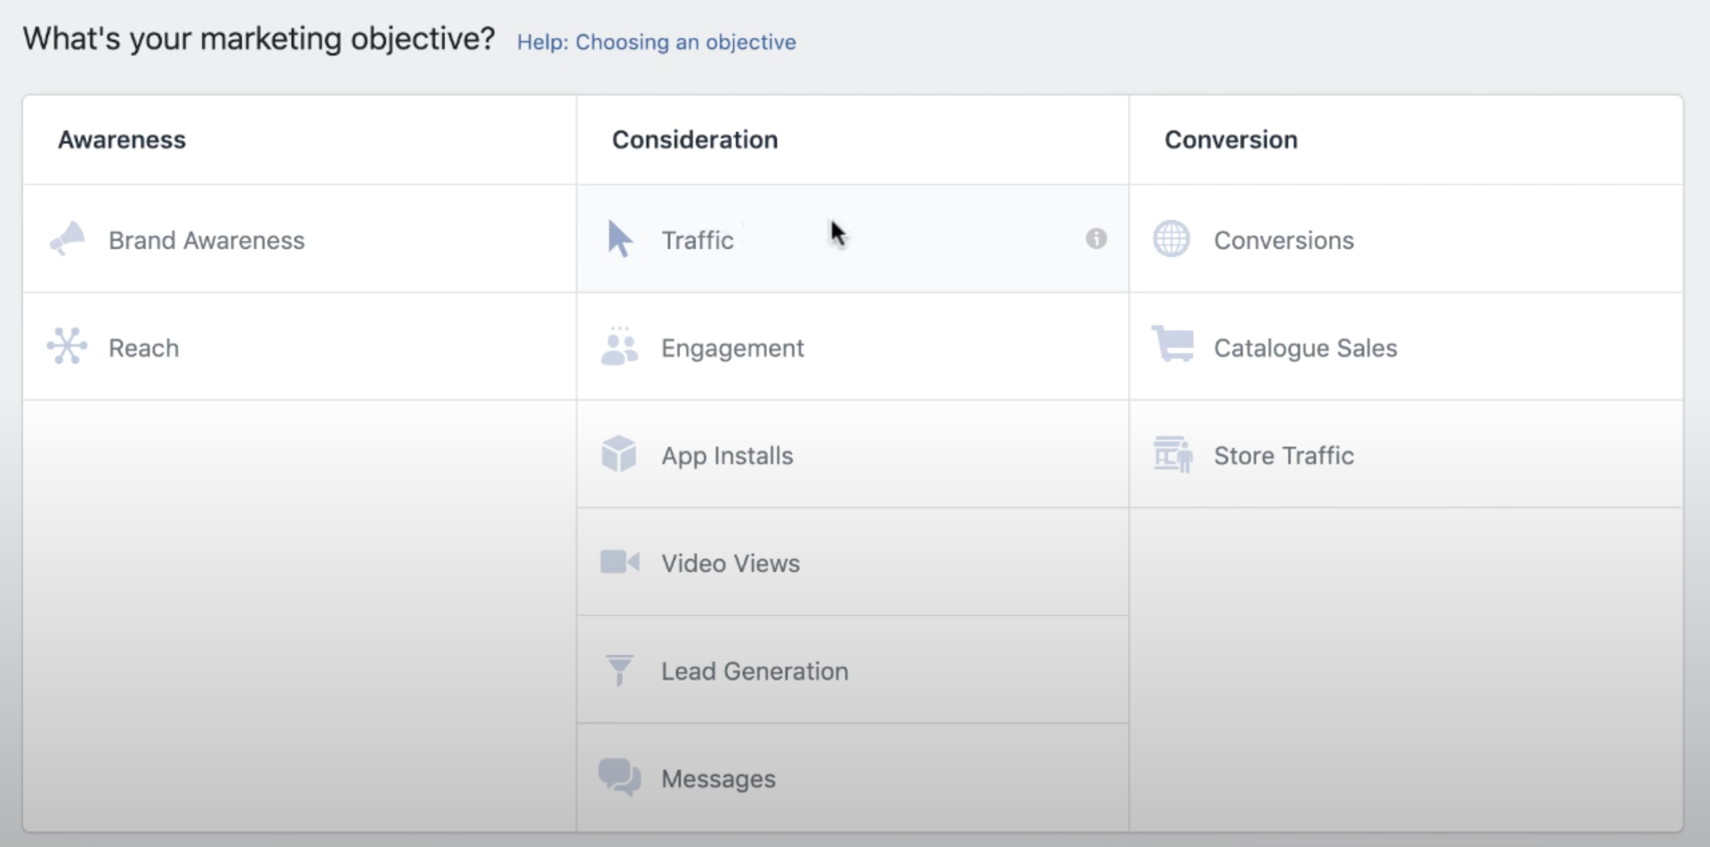Click the Messages chat bubbles icon
1710x847 pixels.
pos(620,778)
